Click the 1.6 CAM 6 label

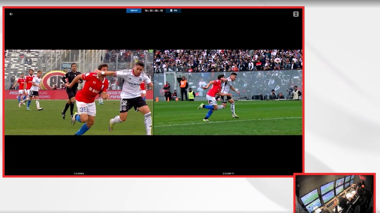79,174
